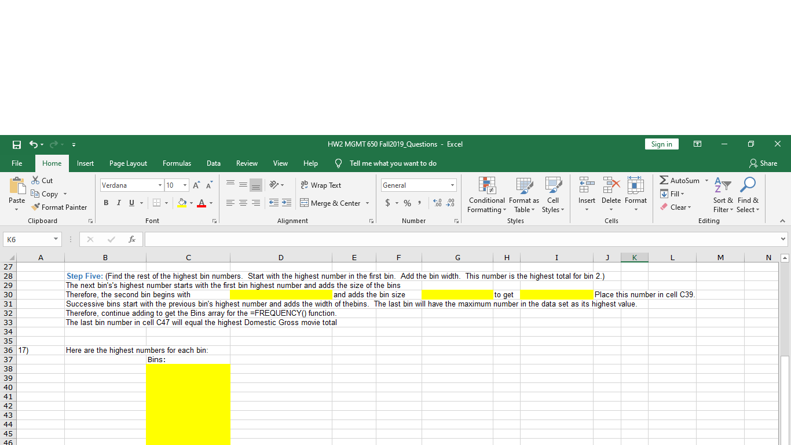The image size is (791, 445).
Task: Click the Increase Font Size icon
Action: (x=196, y=185)
